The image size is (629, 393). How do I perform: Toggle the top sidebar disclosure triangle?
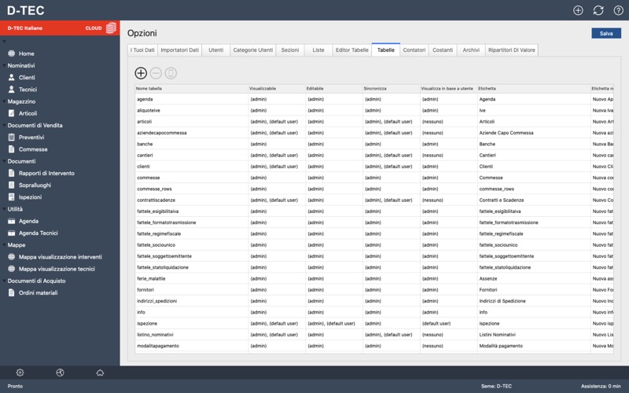(4, 42)
